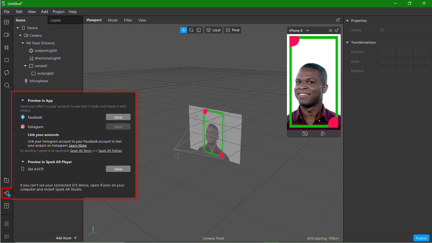Toggle the Visible checkbox in Properties
The width and height of the screenshot is (432, 243).
click(382, 30)
